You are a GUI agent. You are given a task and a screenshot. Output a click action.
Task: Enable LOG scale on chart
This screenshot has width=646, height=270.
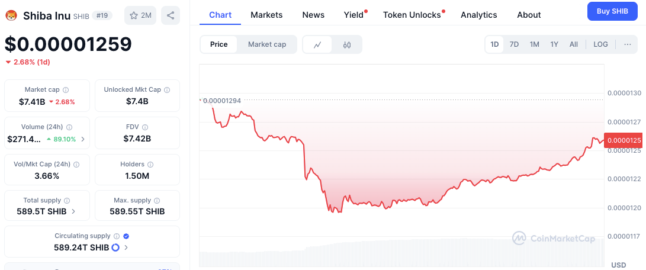pos(600,44)
